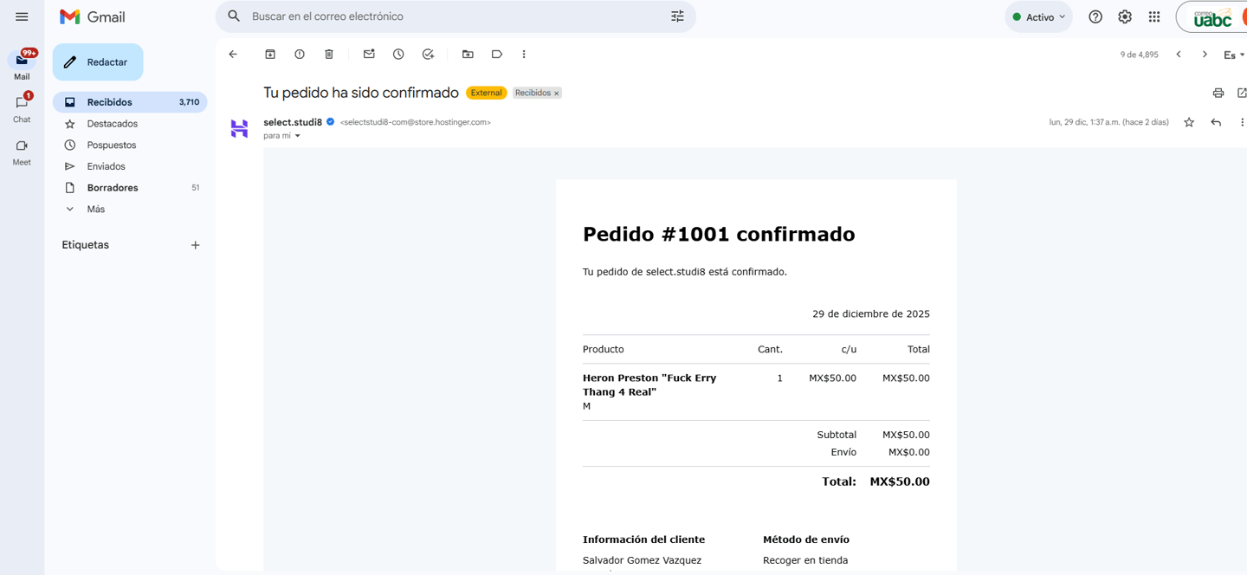Open search filter options icon
The image size is (1247, 575).
click(x=677, y=16)
